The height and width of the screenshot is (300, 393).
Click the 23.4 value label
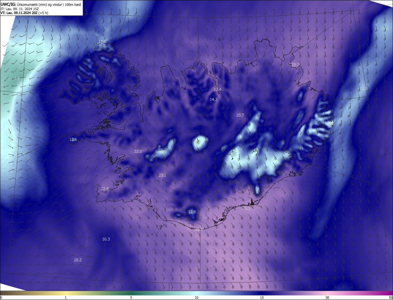tap(217, 90)
